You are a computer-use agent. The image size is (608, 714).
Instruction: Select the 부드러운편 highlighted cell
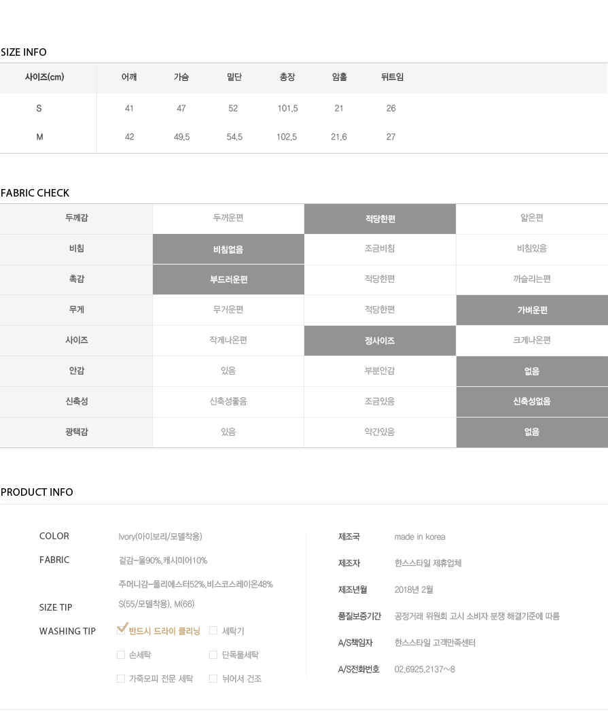[x=228, y=279]
